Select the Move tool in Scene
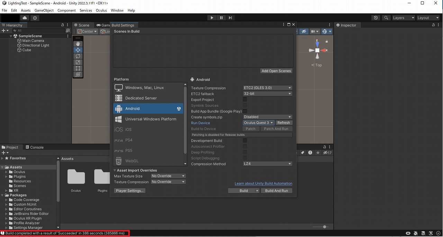Viewport: 443px width, 237px height. 78,50
